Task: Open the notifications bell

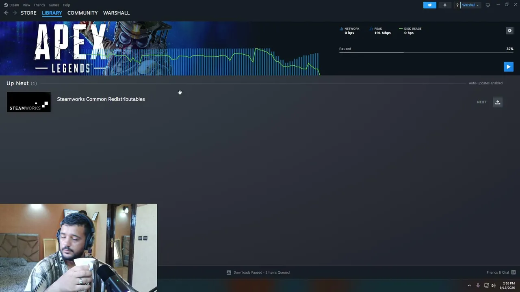Action: (x=445, y=5)
